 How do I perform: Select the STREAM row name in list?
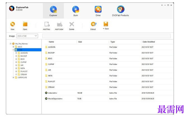(x=51, y=87)
